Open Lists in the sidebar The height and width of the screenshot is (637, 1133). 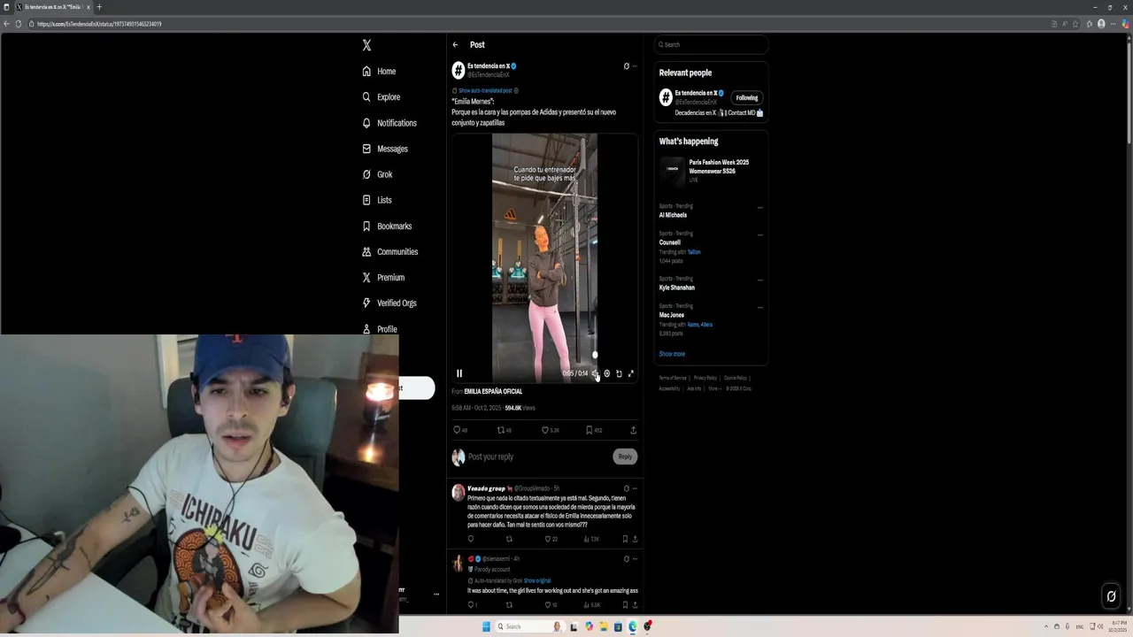point(376,200)
